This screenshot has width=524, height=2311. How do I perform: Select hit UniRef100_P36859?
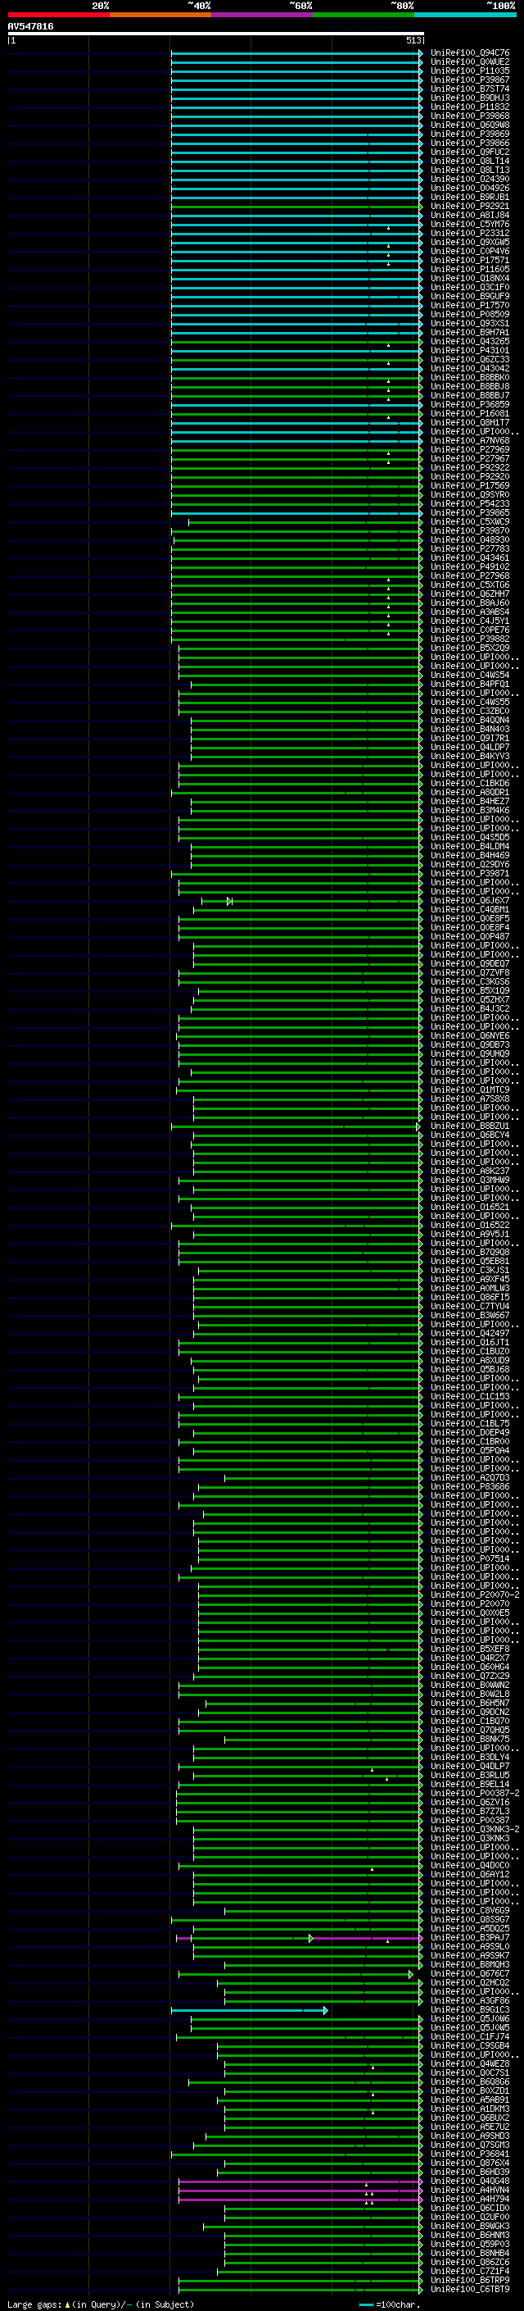tap(469, 405)
